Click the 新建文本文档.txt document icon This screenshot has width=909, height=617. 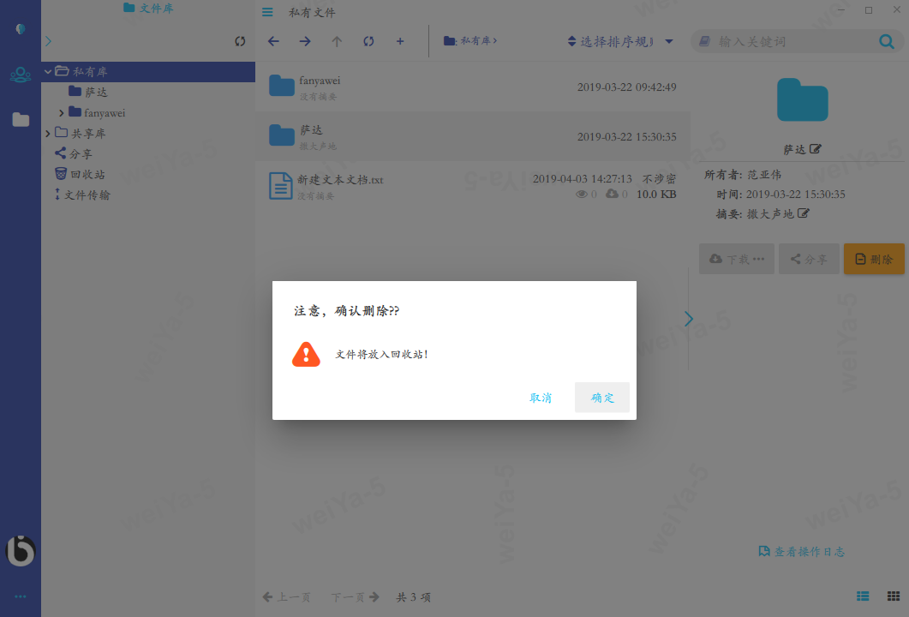(x=281, y=186)
